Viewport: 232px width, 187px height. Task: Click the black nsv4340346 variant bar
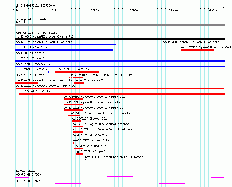coord(120,39)
